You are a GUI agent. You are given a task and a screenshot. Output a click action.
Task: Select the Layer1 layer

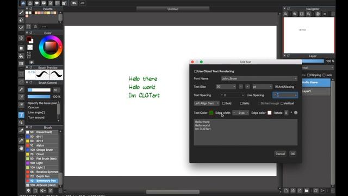316,91
